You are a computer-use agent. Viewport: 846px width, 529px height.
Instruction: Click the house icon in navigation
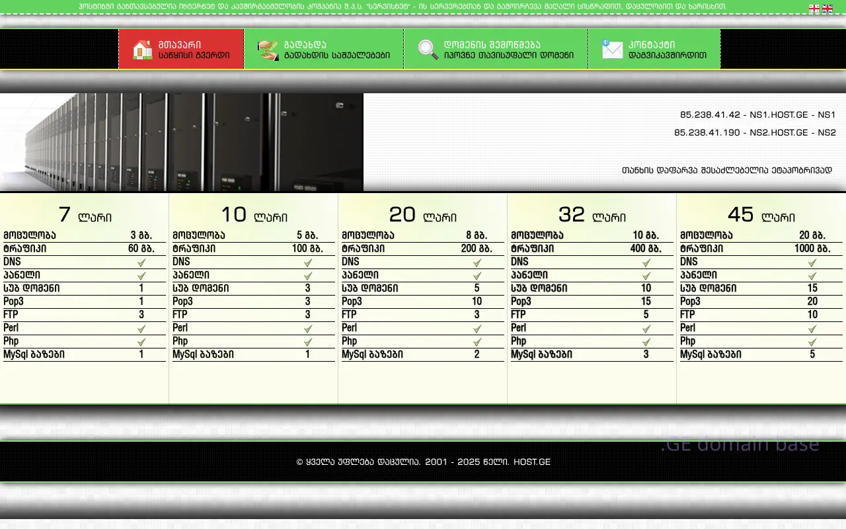coord(142,50)
